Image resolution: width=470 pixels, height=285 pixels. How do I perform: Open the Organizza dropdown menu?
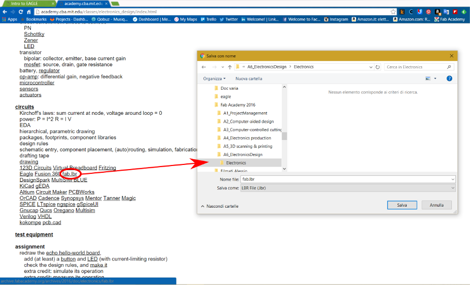[x=214, y=78]
